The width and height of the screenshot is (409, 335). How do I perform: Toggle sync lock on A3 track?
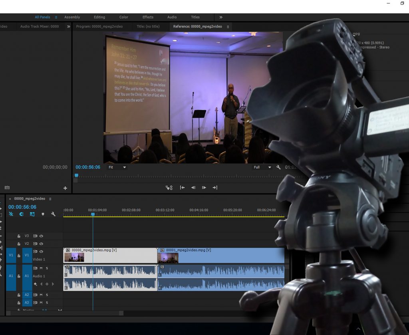point(35,303)
